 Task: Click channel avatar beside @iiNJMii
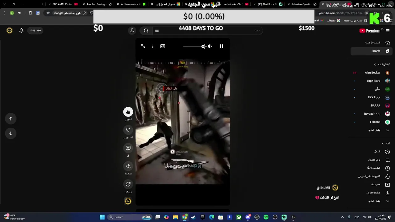(x=335, y=188)
